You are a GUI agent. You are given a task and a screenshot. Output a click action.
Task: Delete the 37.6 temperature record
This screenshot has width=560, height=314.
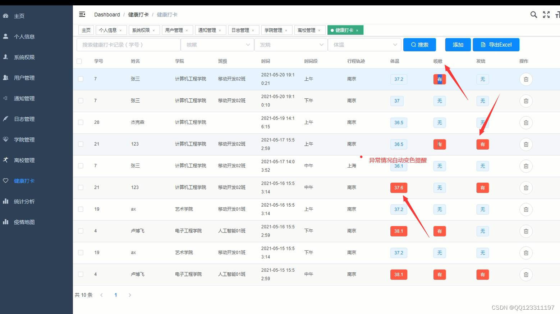click(526, 188)
